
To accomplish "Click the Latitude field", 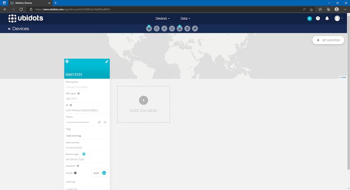I will pyautogui.click(x=87, y=182).
